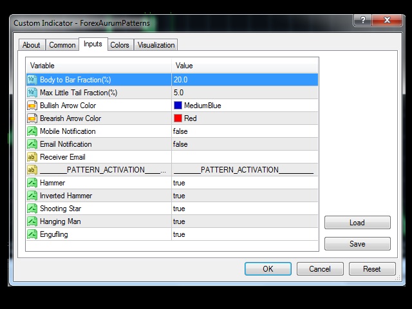
Task: Select the Email Notification label
Action: click(x=66, y=144)
